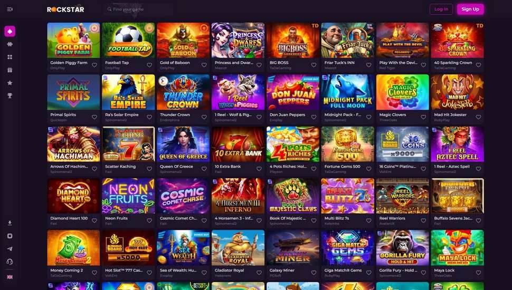Click the Rockstar logo
This screenshot has width=512, height=290.
click(x=65, y=9)
